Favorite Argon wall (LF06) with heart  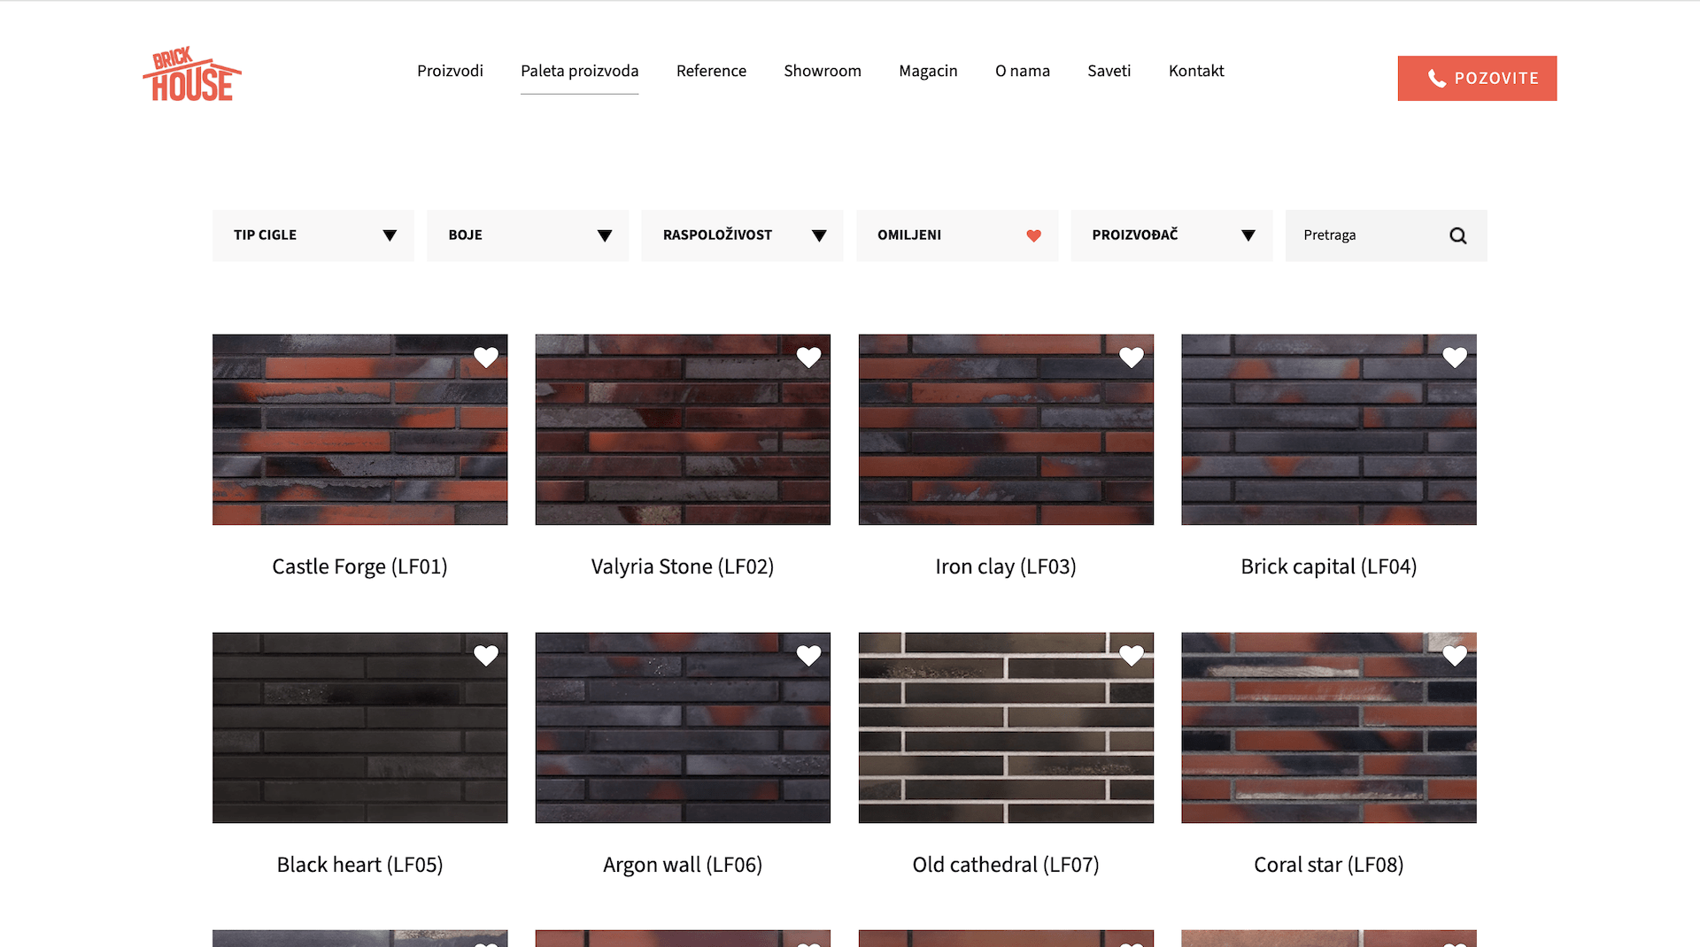pos(808,656)
